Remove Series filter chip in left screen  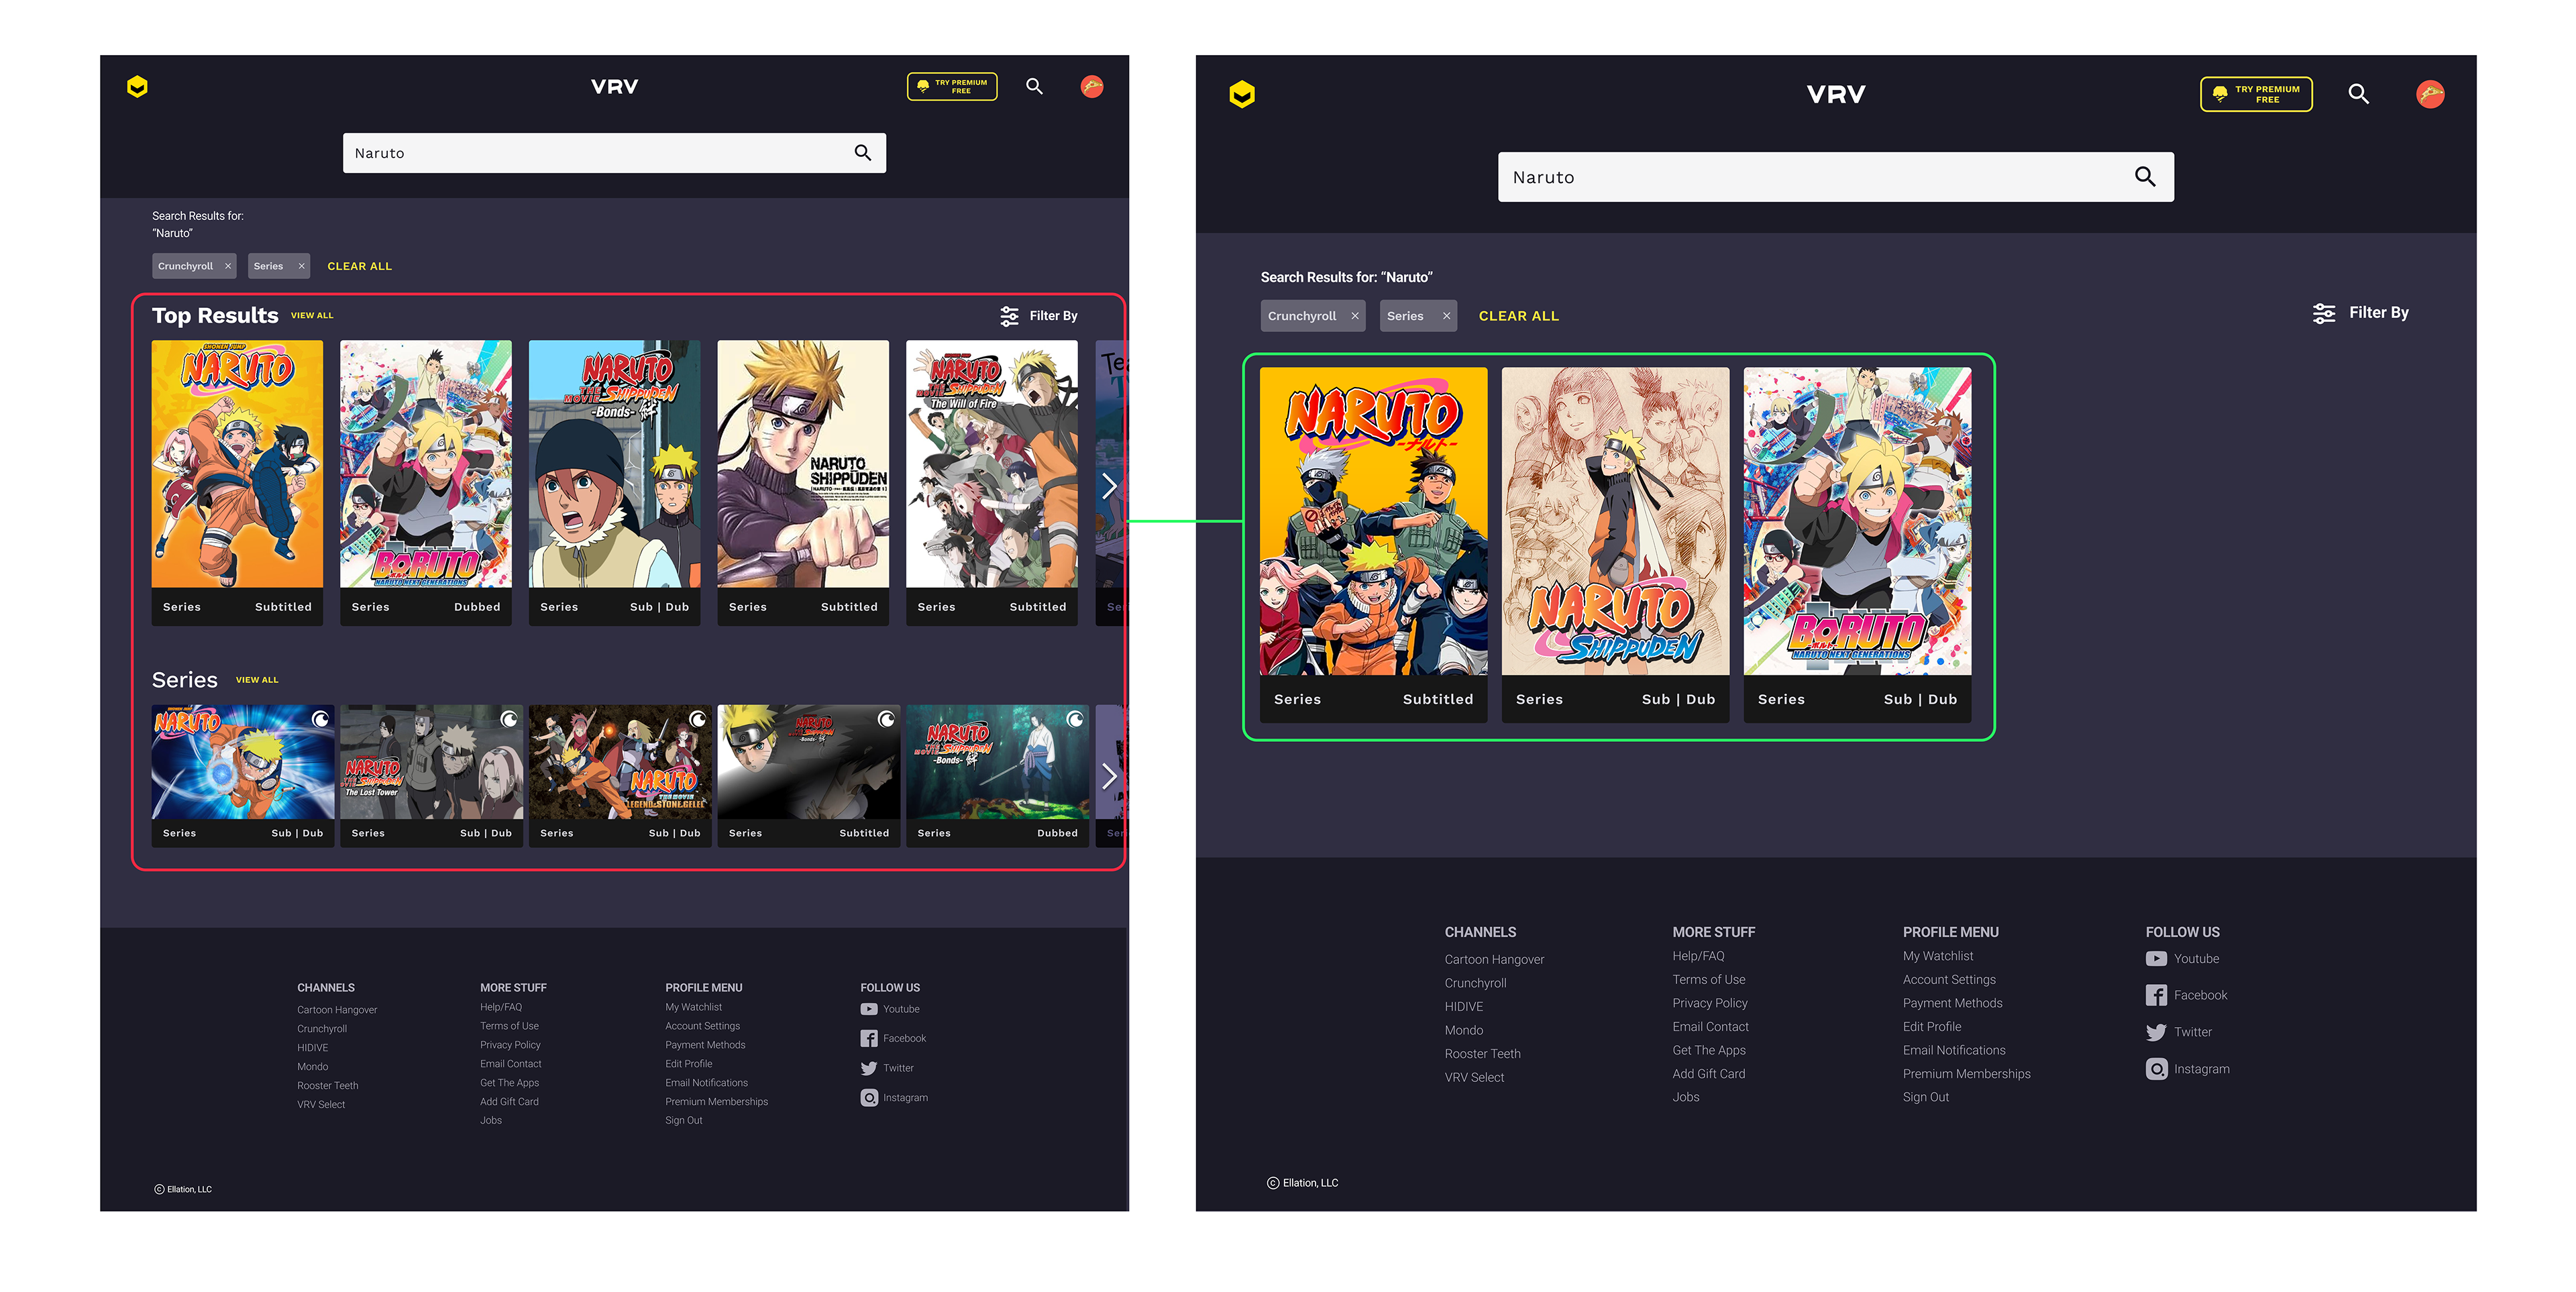[x=301, y=266]
